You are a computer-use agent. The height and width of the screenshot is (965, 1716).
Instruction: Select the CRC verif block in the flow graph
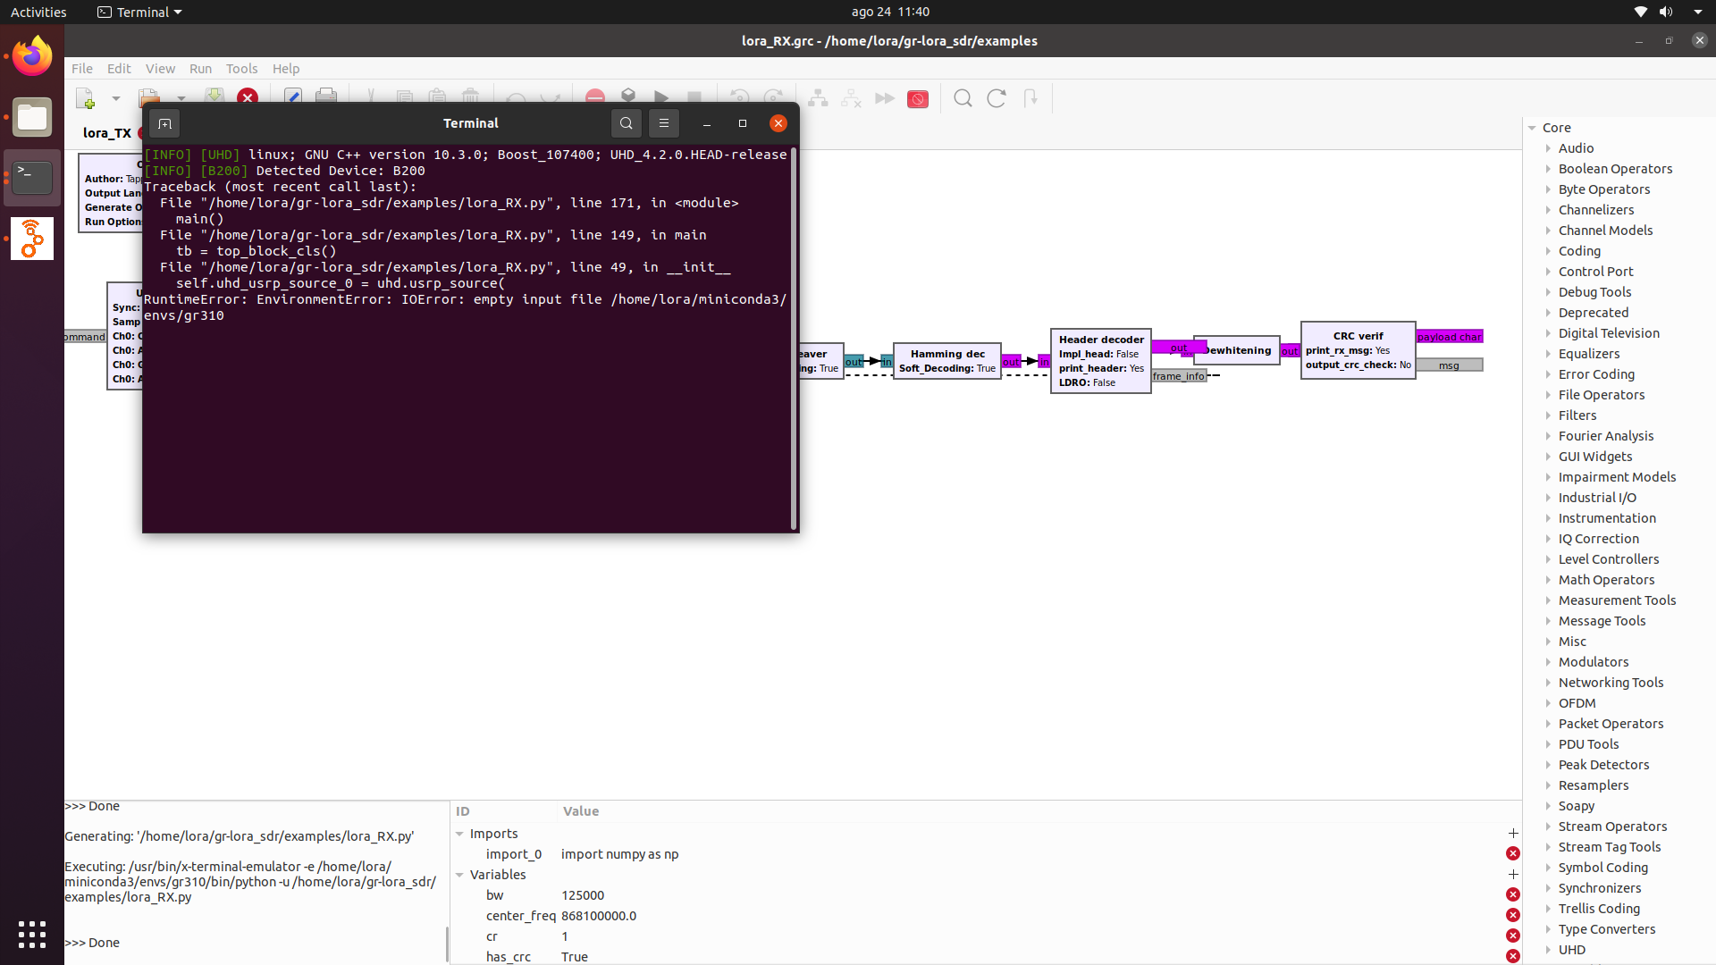tap(1358, 350)
